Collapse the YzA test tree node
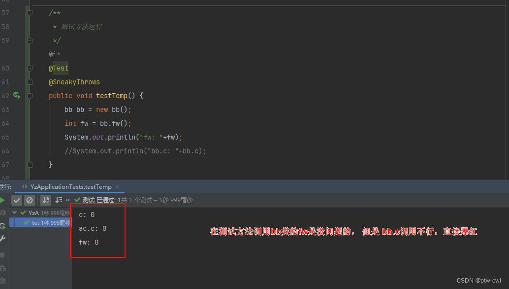Viewport: 509px width, 289px height. 14,213
